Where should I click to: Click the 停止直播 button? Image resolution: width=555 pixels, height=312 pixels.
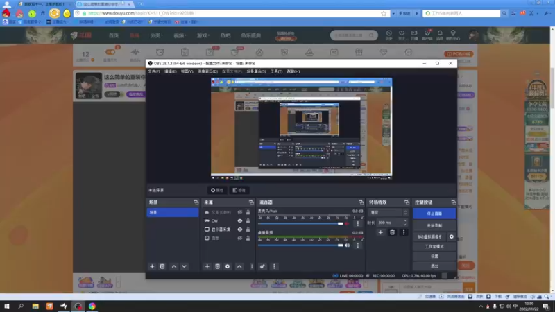(434, 214)
